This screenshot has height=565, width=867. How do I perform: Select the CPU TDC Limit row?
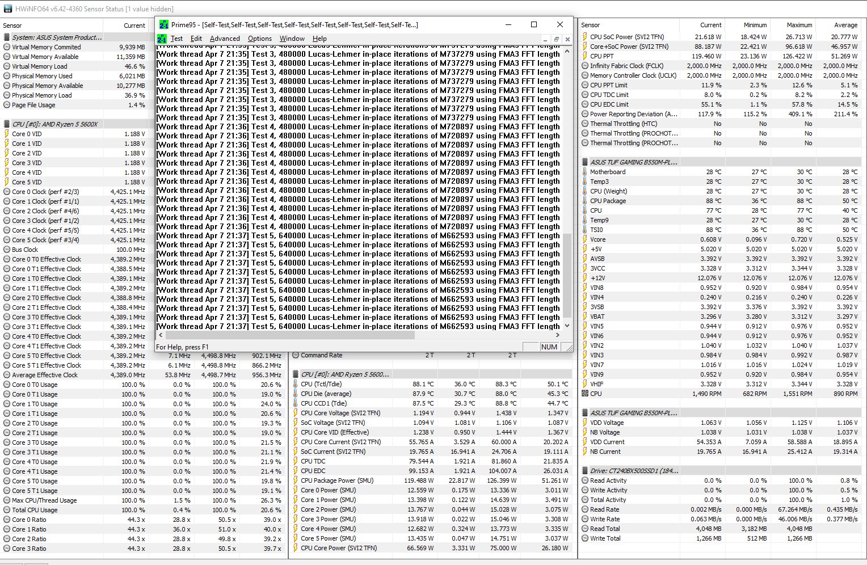tap(721, 95)
